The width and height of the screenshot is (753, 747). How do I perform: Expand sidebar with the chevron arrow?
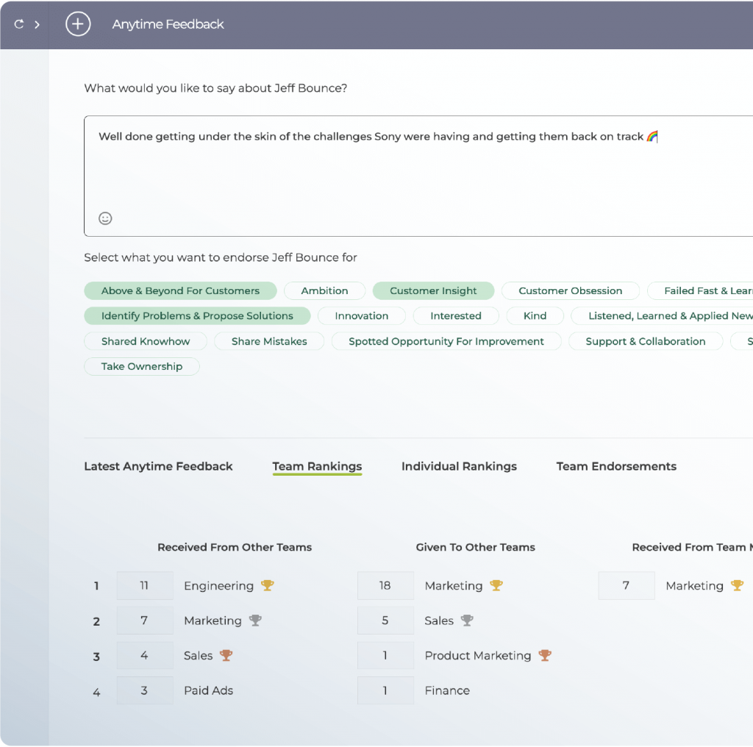click(37, 24)
